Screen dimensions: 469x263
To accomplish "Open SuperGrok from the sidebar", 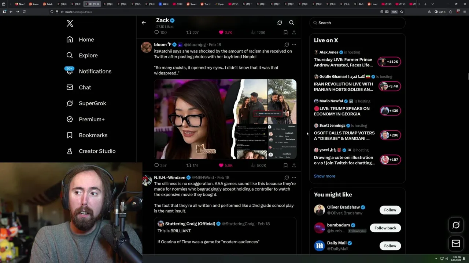I will (86, 103).
